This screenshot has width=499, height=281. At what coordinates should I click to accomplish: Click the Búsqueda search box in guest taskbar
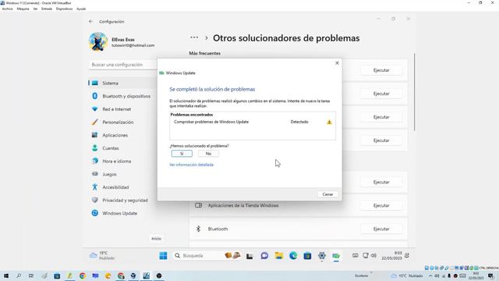pos(207,255)
